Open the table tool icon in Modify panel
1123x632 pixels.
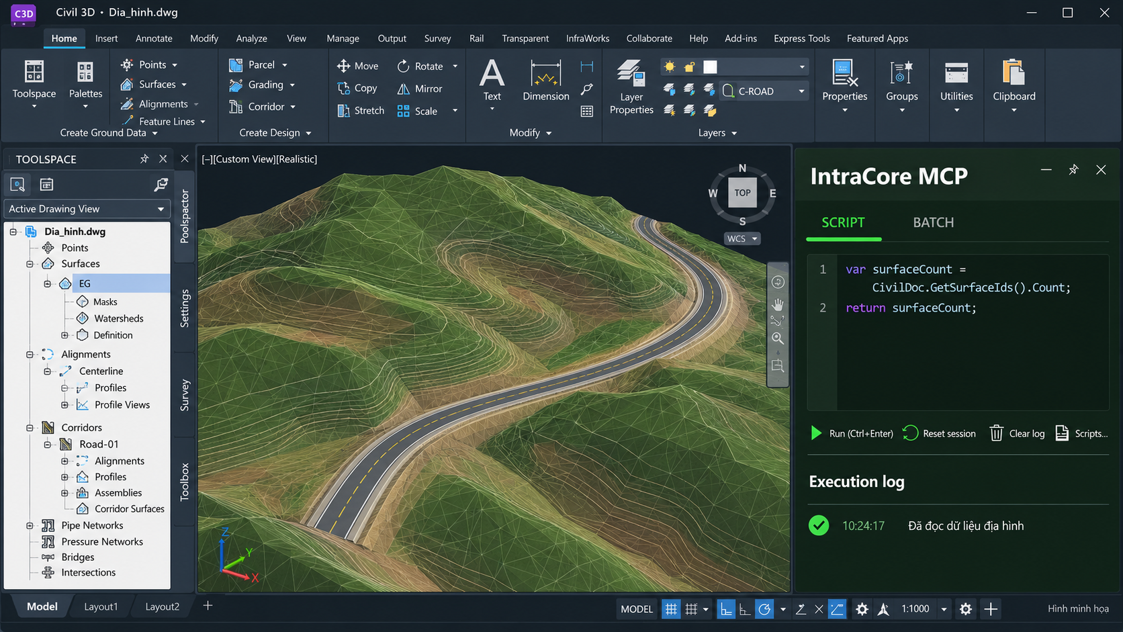tap(587, 111)
